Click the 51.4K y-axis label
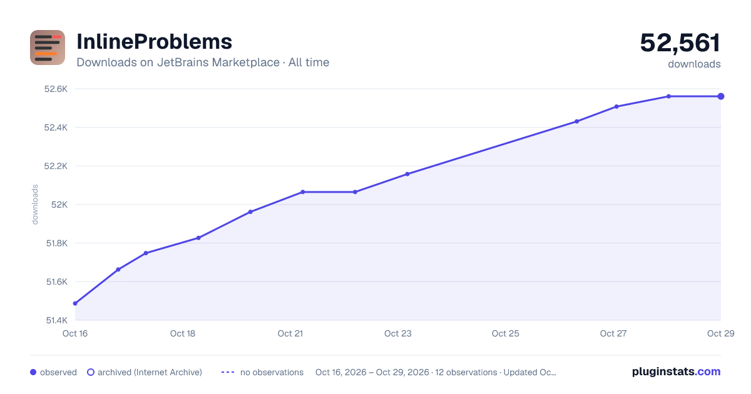This screenshot has width=751, height=394. pyautogui.click(x=56, y=320)
